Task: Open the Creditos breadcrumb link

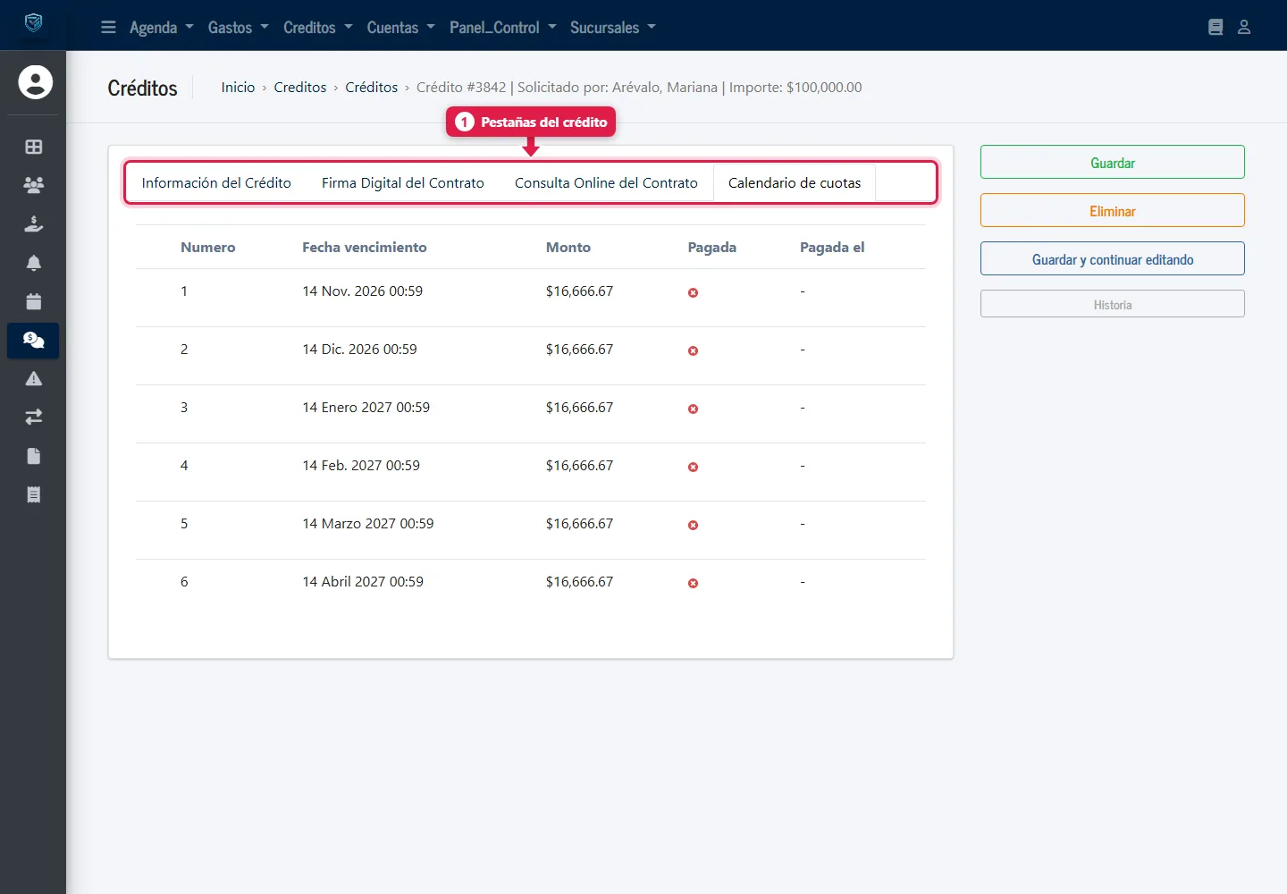Action: coord(300,87)
